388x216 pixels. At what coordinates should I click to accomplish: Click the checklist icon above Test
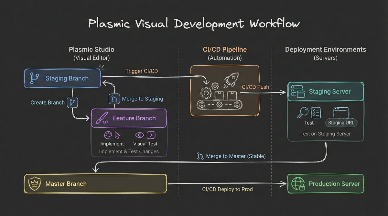click(316, 113)
